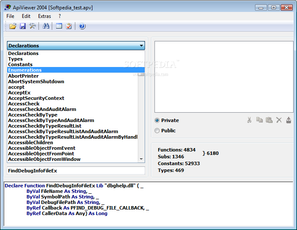The image size is (297, 230).
Task: Click the Open file toolbar icon
Action: point(13,26)
